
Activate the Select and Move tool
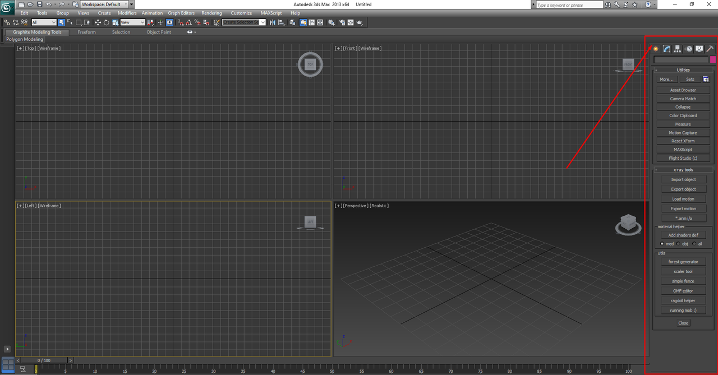pos(98,22)
